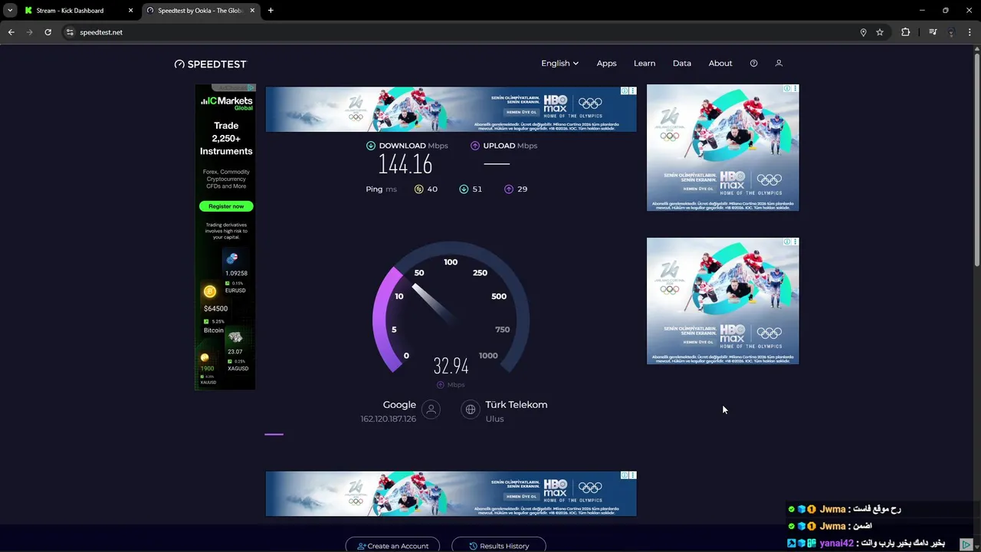
Task: Expand the English language dropdown
Action: click(x=559, y=64)
